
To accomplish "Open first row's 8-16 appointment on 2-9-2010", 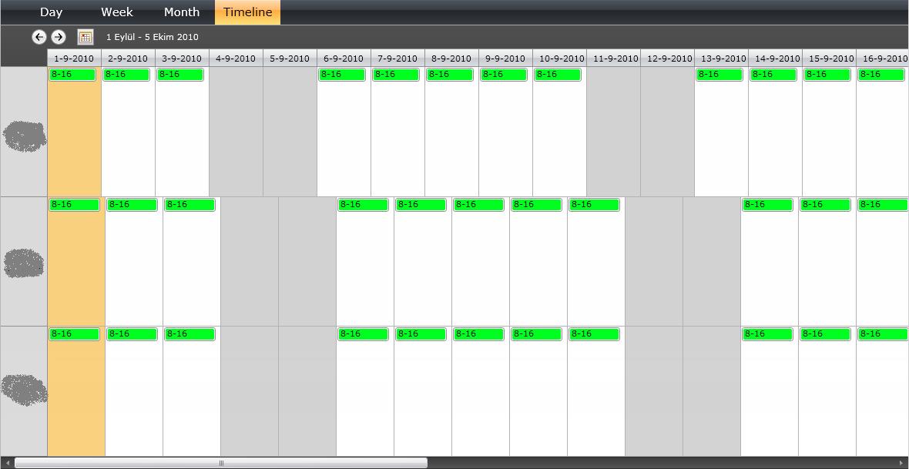I will [126, 75].
